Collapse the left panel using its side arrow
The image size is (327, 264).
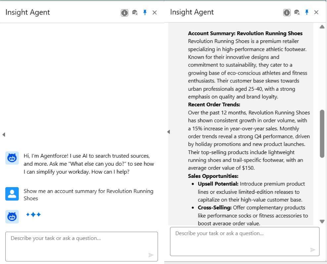(4, 135)
